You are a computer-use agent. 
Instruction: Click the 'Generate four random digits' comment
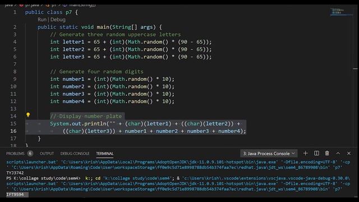coord(96,72)
